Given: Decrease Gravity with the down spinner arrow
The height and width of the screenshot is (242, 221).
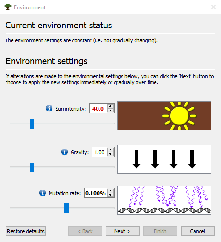Looking at the screenshot, I should pyautogui.click(x=110, y=154).
